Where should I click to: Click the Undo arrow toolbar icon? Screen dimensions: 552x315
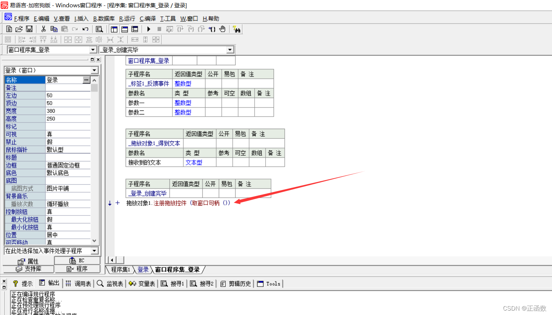tap(85, 29)
